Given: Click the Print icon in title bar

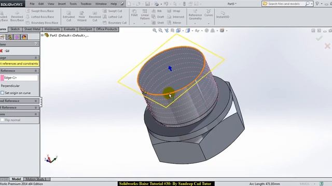Looking at the screenshot, I should click(x=157, y=4).
